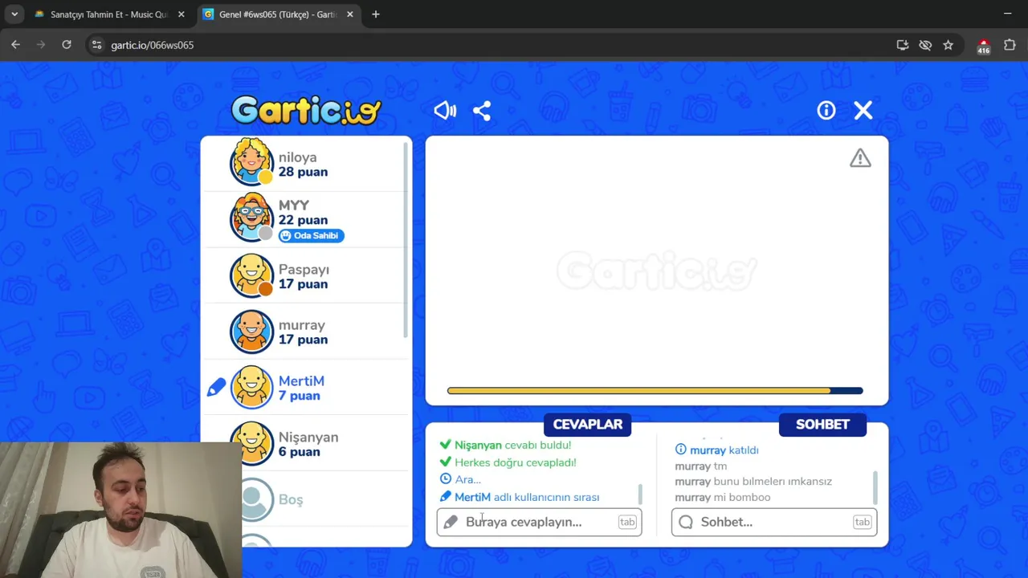This screenshot has width=1028, height=578.
Task: Click the site information icon in address bar
Action: pos(97,45)
